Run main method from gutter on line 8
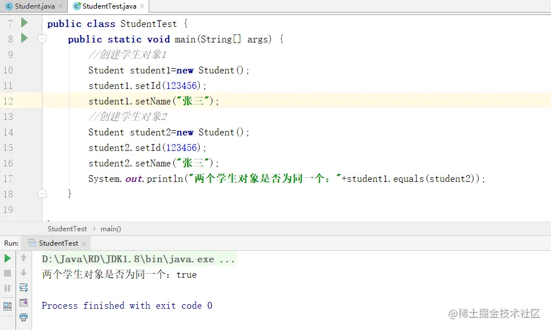Viewport: 551px width, 330px height. pyautogui.click(x=24, y=38)
